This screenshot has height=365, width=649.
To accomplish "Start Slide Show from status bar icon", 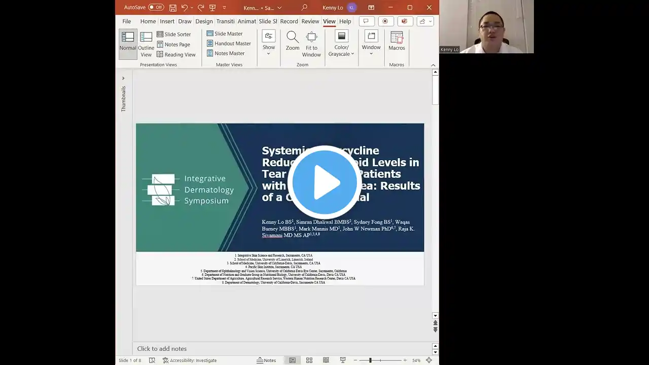I will click(x=343, y=360).
